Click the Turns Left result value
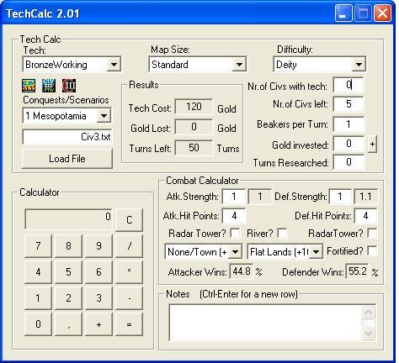 coord(194,148)
